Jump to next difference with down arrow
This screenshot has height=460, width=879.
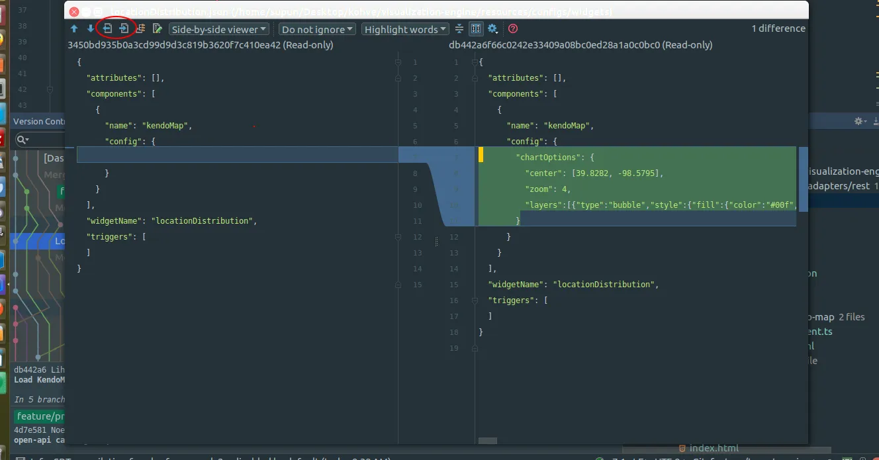pyautogui.click(x=91, y=28)
